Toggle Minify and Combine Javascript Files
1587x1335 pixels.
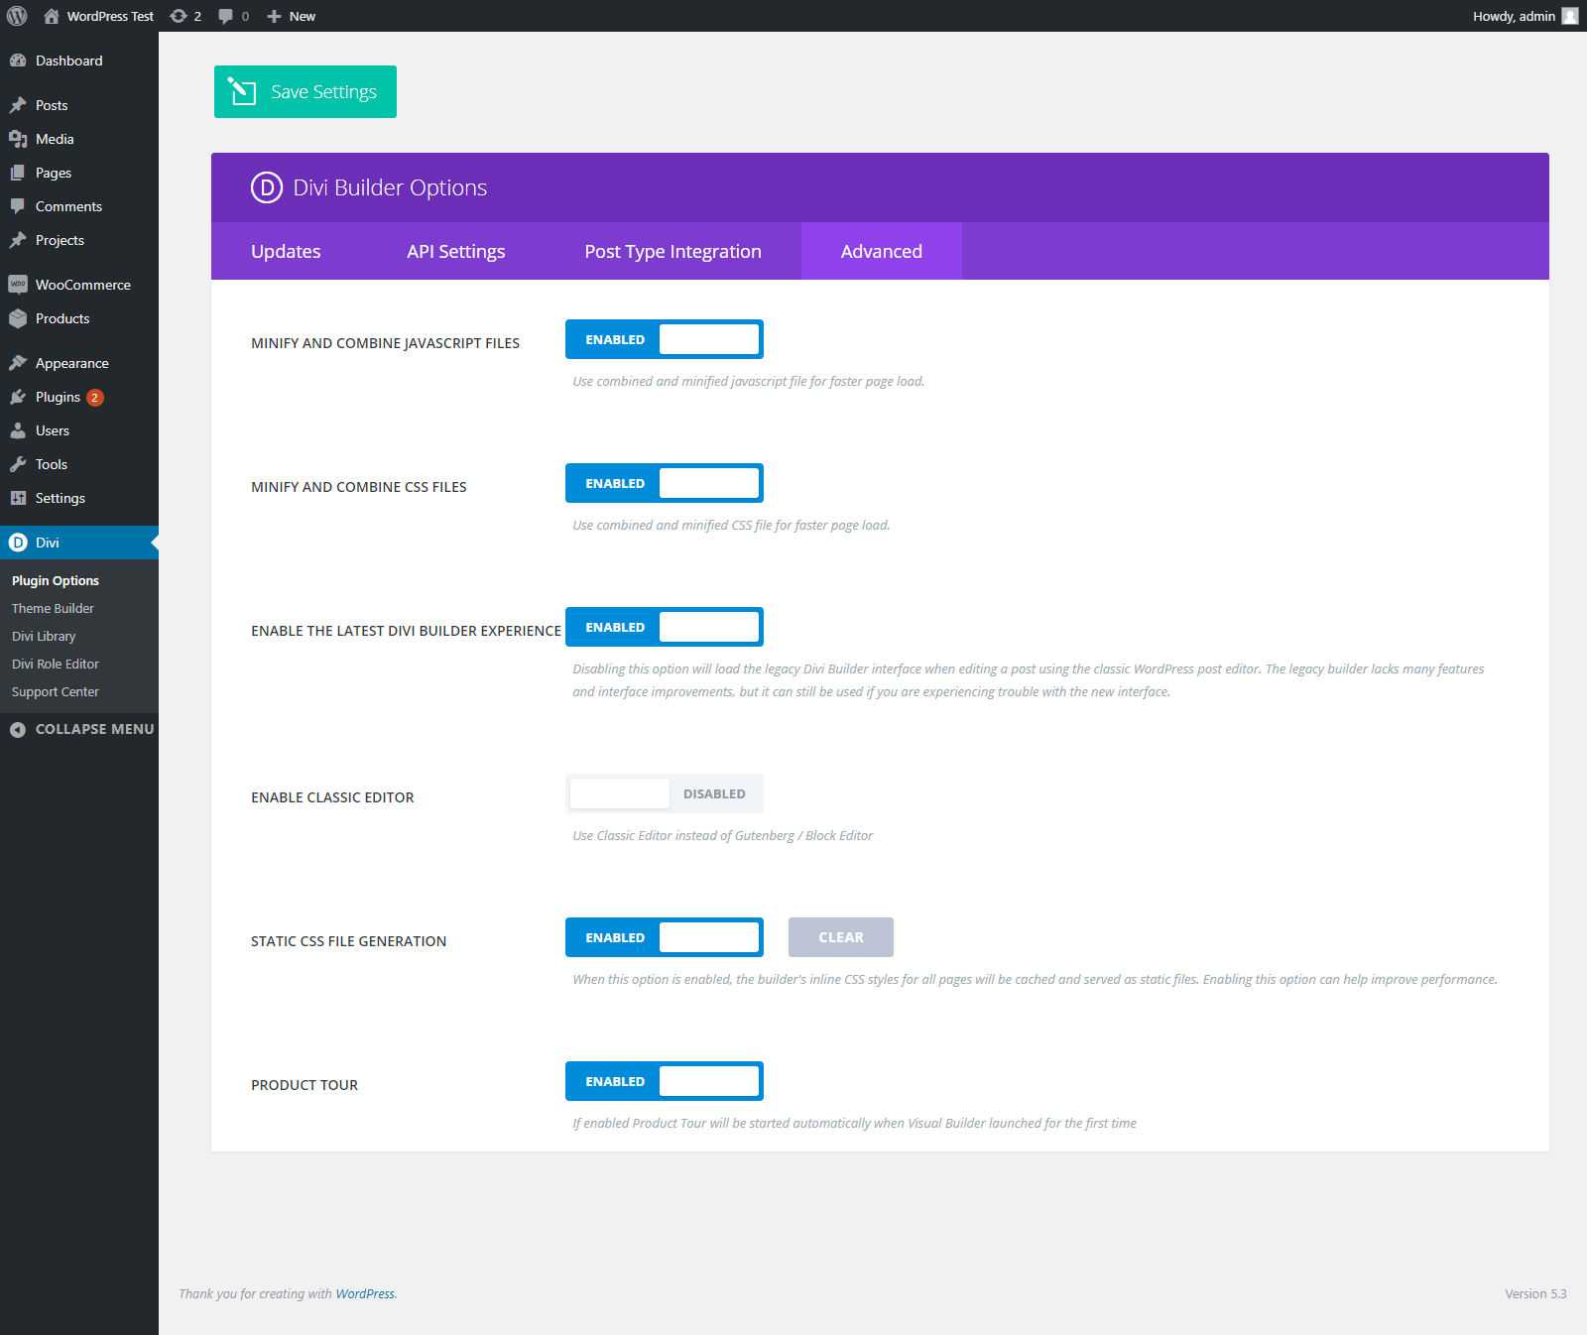click(x=665, y=339)
